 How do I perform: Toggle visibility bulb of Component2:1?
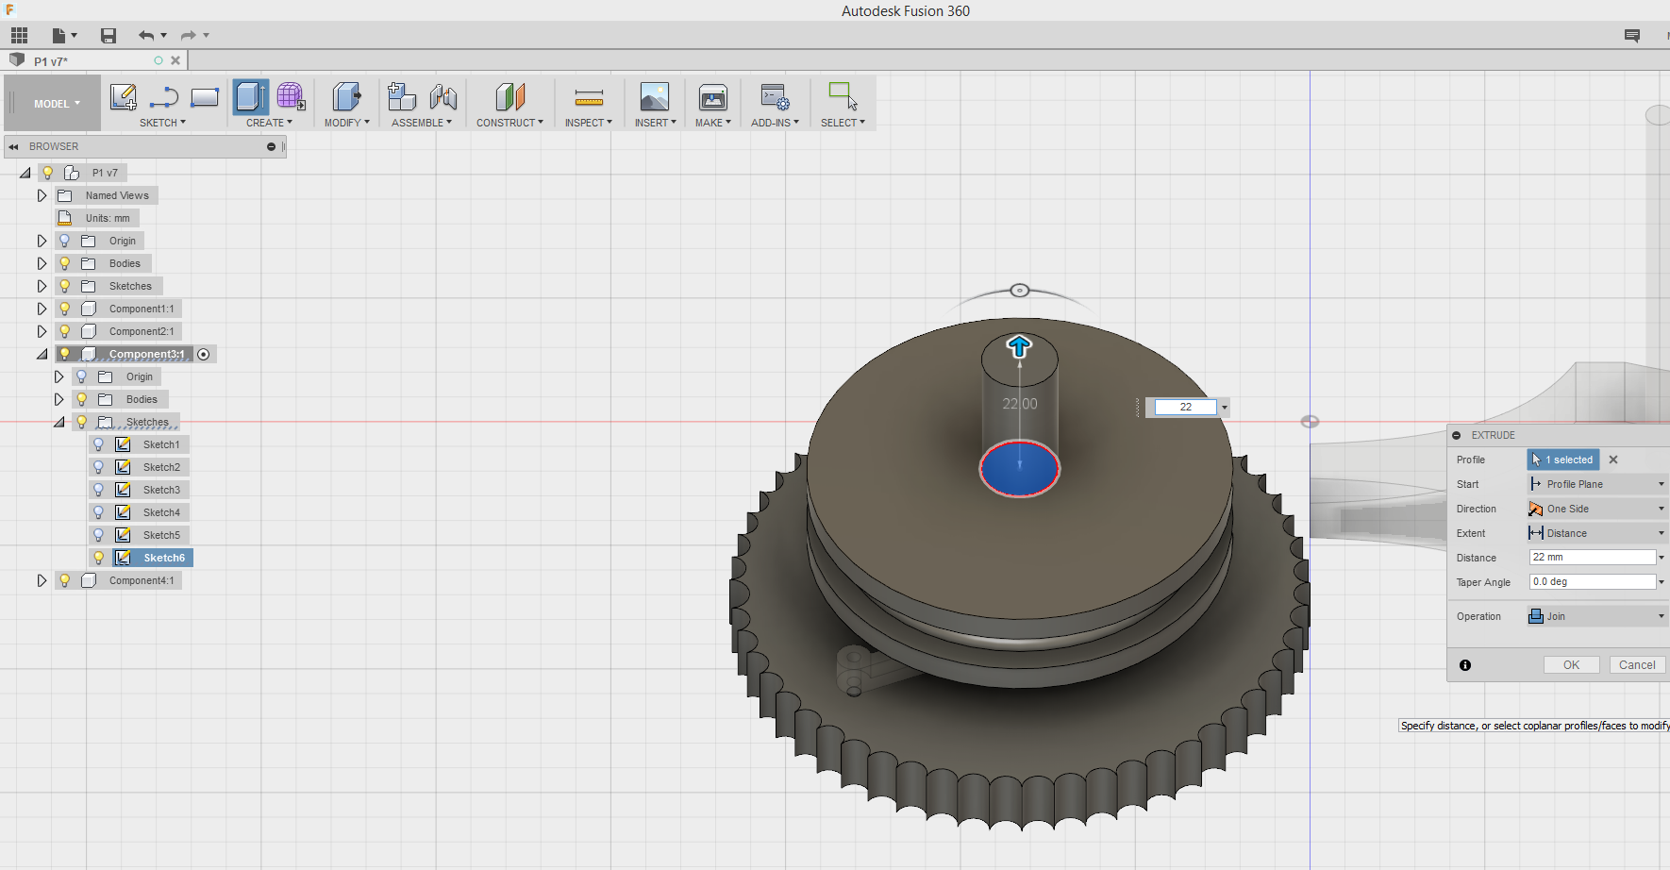click(x=65, y=331)
